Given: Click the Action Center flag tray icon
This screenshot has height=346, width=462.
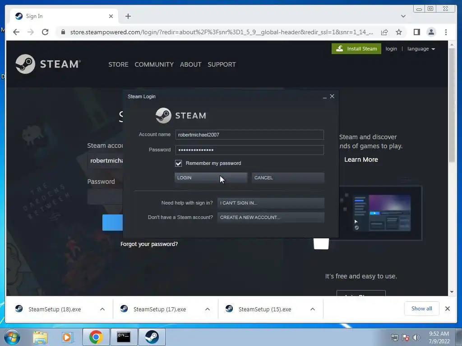Looking at the screenshot, I should pos(406,337).
